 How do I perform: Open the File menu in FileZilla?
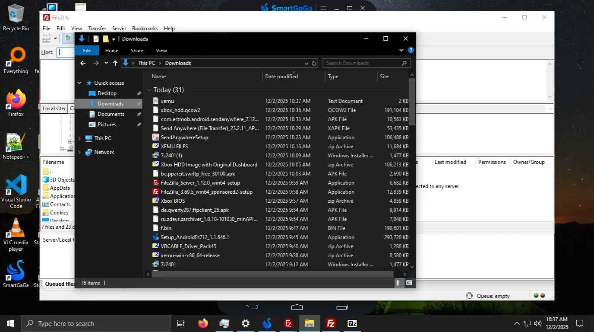[x=47, y=29]
